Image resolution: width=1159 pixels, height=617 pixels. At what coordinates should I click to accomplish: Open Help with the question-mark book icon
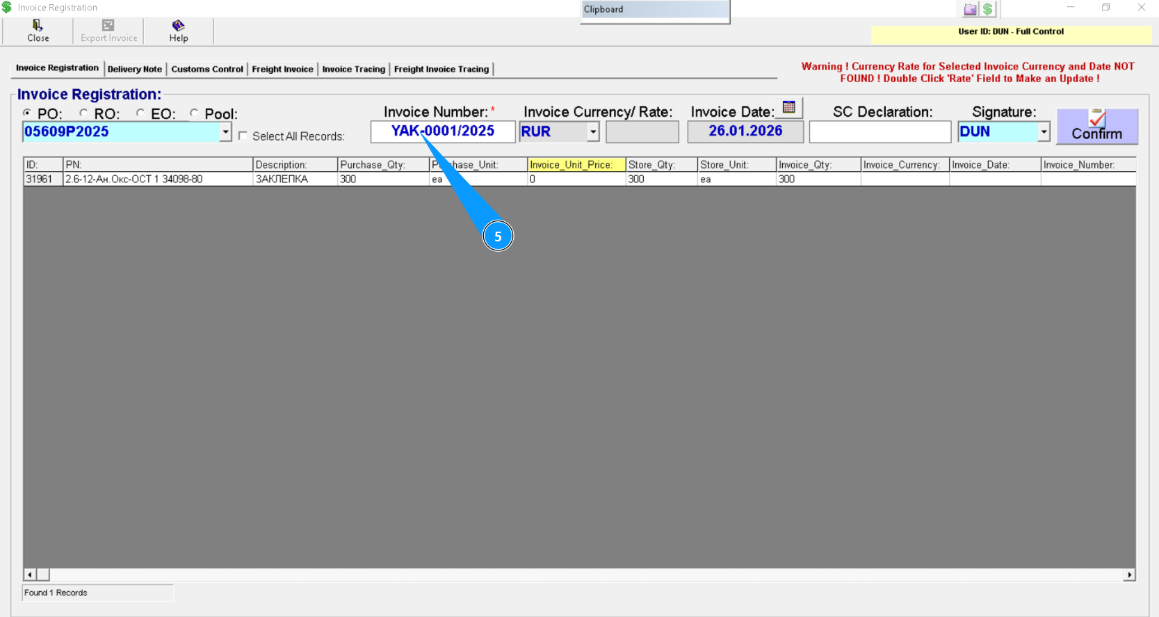pos(178,26)
